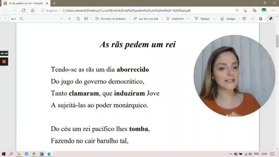Toggle the Apagar eraser tool
This screenshot has height=157, width=279.
point(228,19)
